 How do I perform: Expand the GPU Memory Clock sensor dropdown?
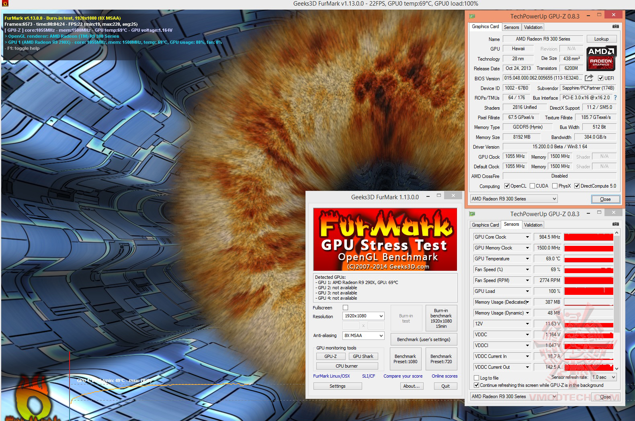(527, 248)
